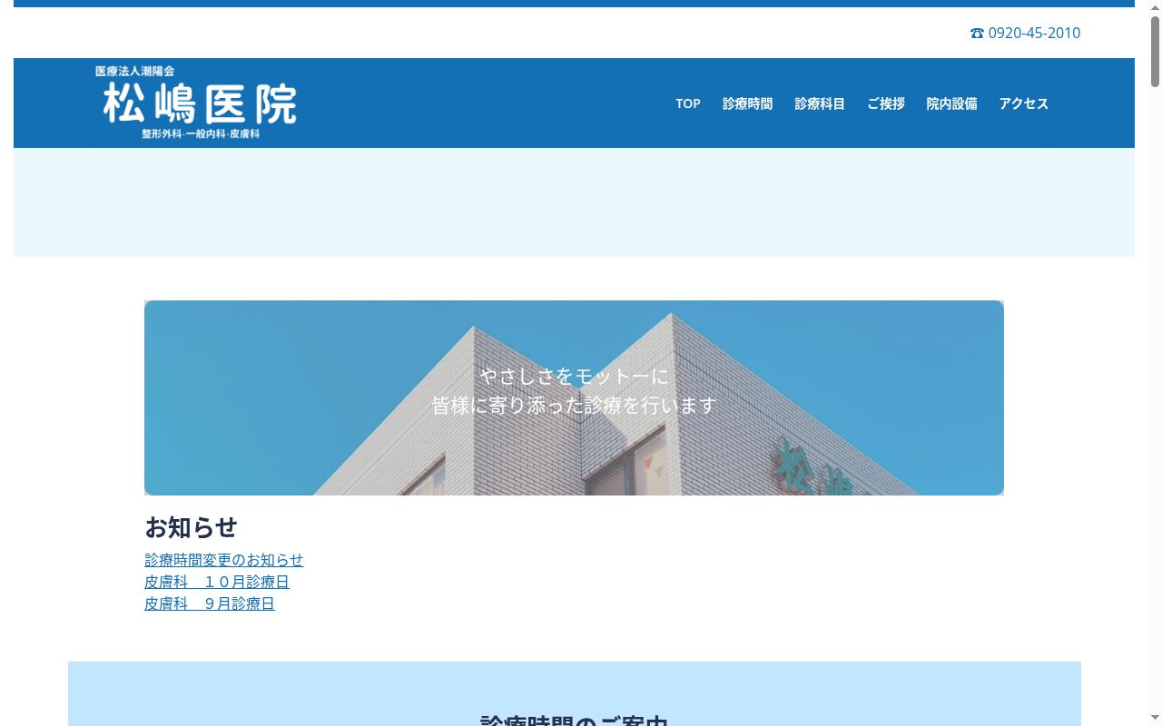Open the ご挨拶 page

(885, 103)
